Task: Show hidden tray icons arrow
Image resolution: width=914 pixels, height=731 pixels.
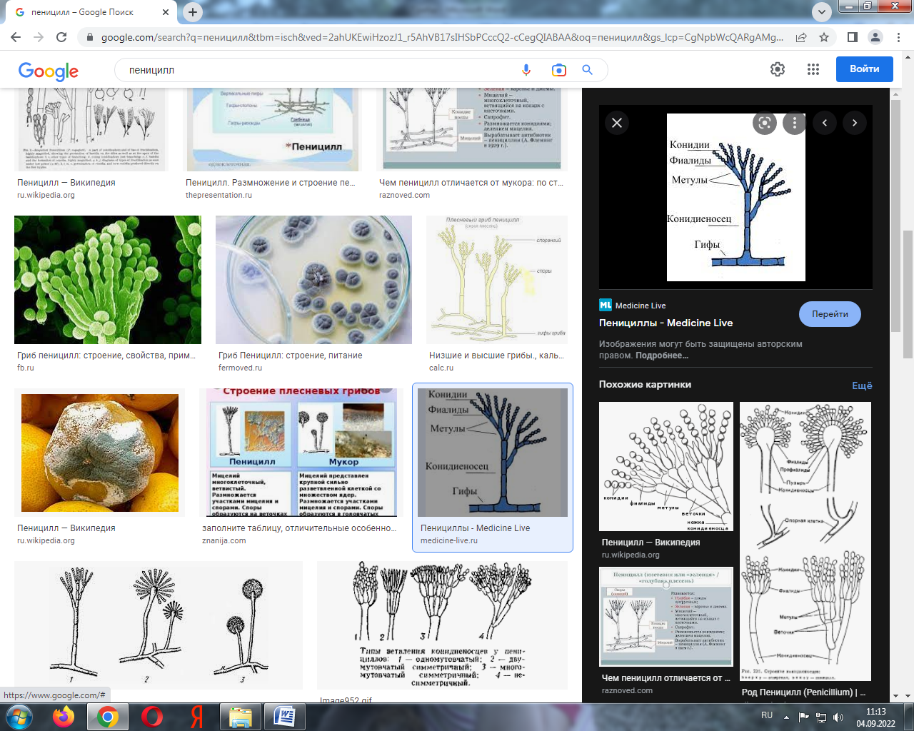Action: tap(786, 717)
